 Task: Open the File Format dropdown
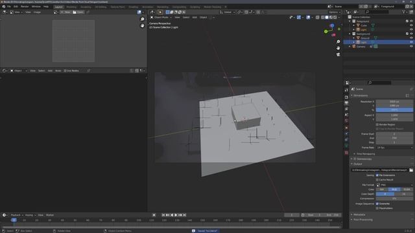(394, 185)
